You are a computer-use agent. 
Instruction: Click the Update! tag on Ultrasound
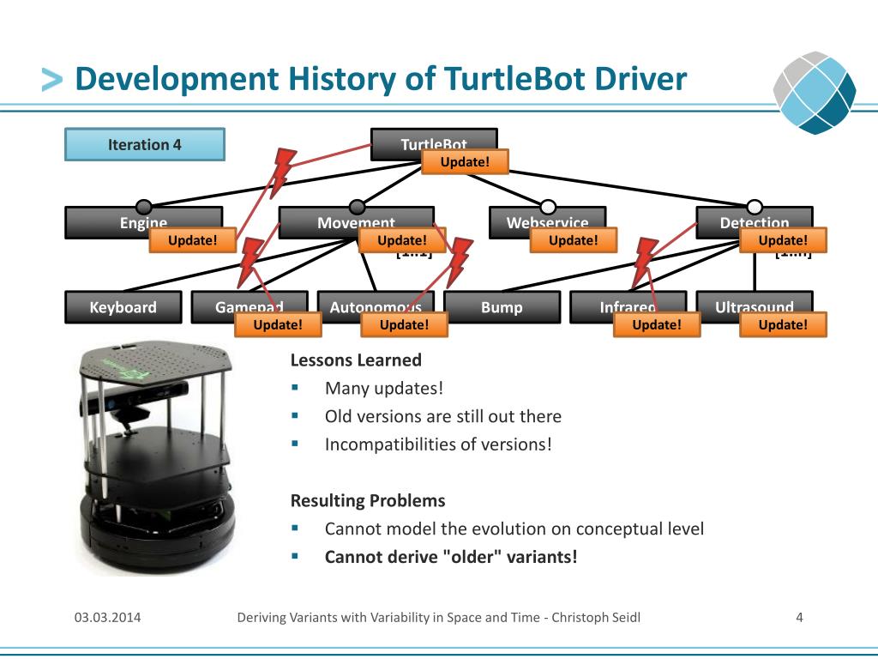pos(783,324)
